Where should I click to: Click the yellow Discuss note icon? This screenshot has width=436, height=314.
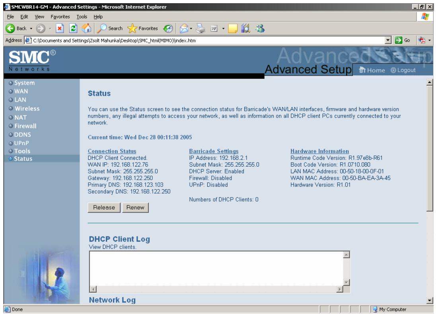point(232,28)
